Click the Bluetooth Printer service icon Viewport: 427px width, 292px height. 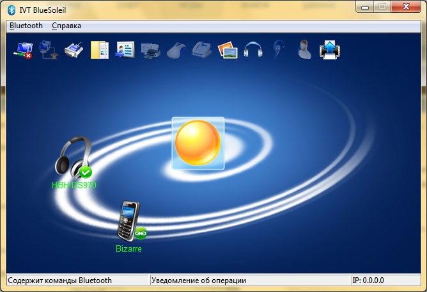coord(150,49)
